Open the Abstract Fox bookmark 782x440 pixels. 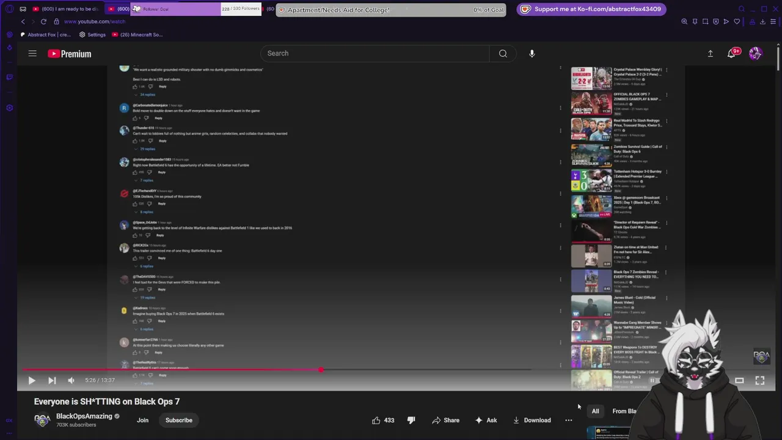(46, 35)
